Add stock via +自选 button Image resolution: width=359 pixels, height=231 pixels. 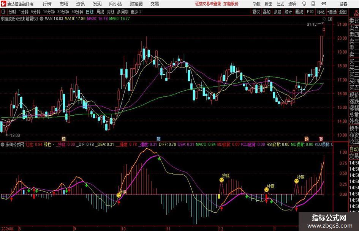pyautogui.click(x=332, y=12)
